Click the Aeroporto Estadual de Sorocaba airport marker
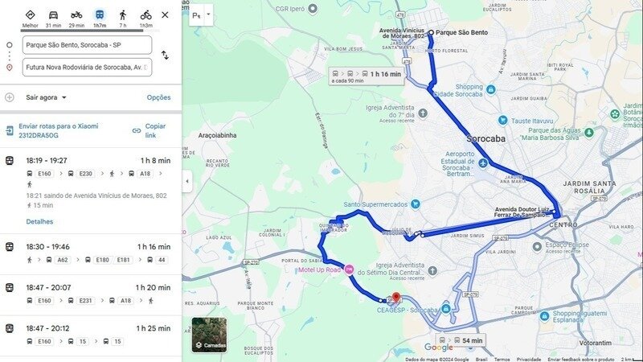 pos(483,163)
